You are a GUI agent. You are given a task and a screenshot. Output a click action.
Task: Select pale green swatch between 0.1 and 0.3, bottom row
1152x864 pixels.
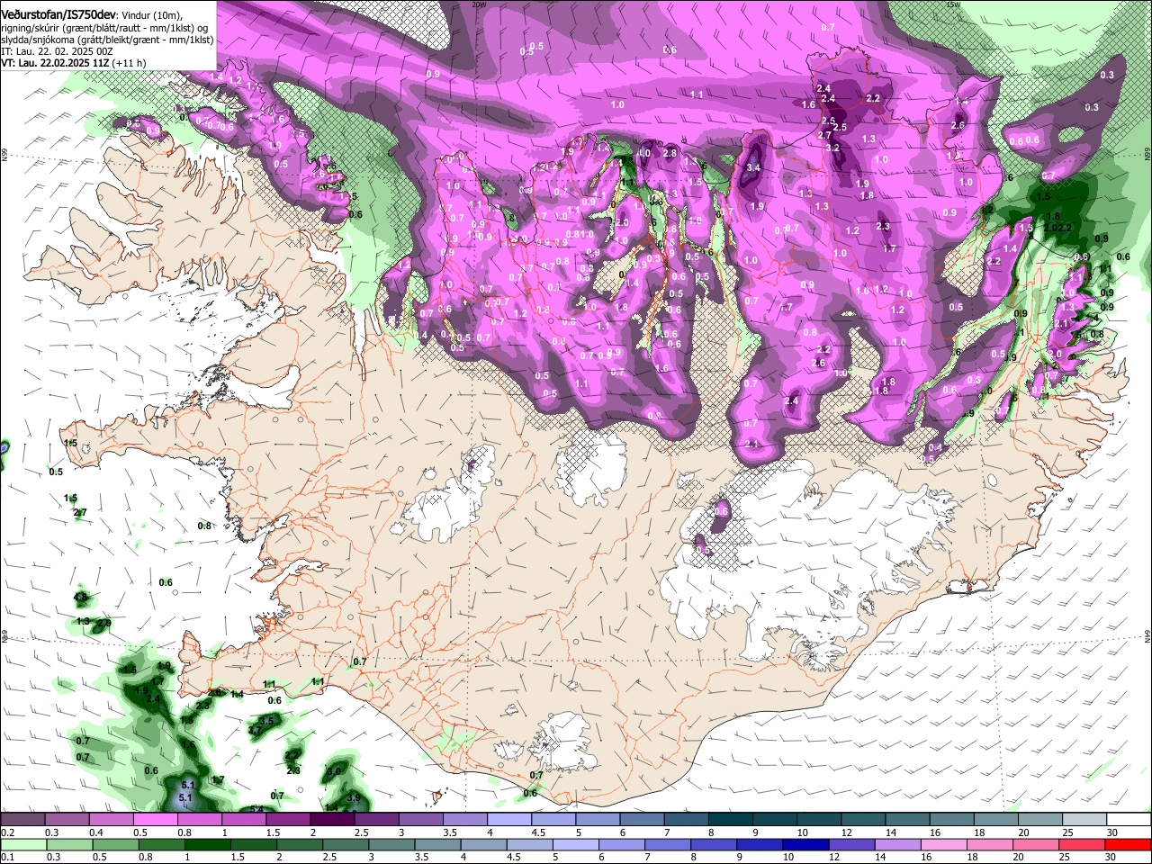tap(22, 844)
